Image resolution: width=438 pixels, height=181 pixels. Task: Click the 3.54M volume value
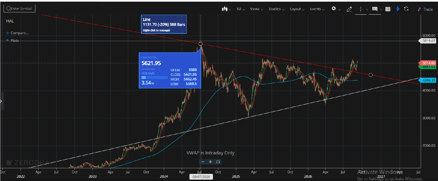tap(148, 83)
